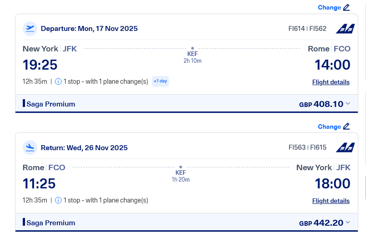
Task: Click the +1 day badge
Action: [160, 81]
